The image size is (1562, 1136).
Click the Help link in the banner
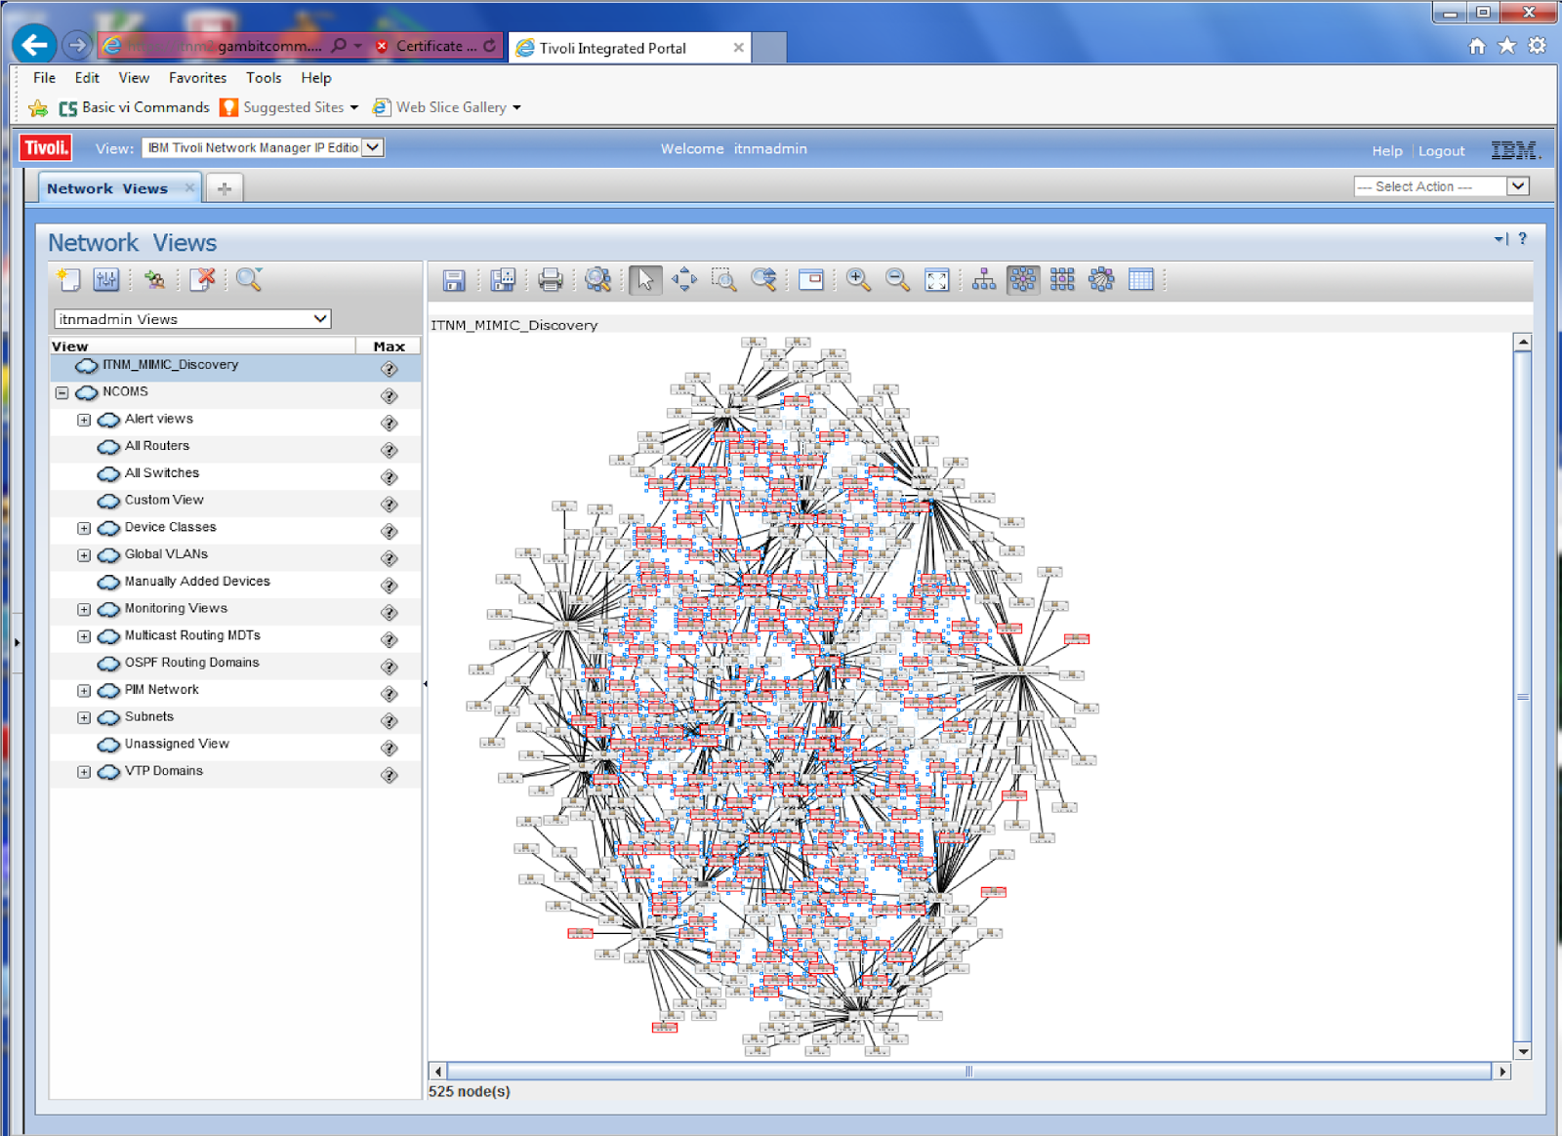1386,150
